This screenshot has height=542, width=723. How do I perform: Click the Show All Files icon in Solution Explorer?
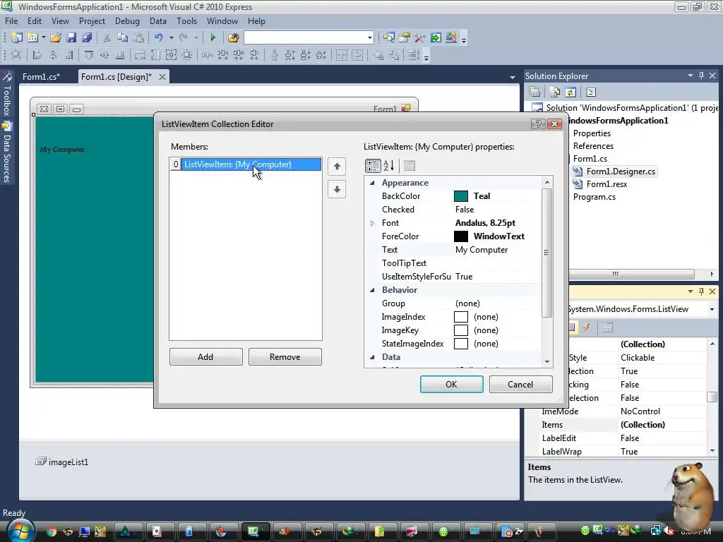click(x=555, y=92)
